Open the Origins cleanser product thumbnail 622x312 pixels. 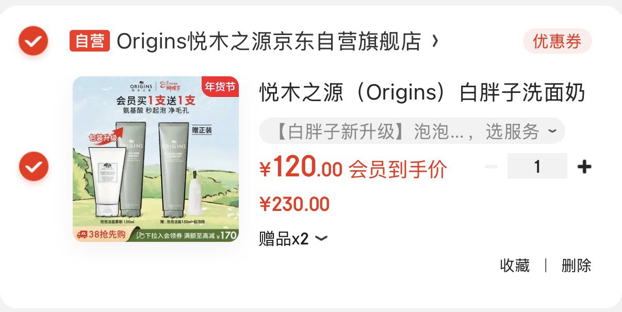pyautogui.click(x=156, y=159)
